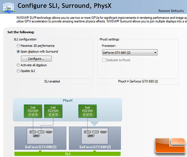Viewport: 187px width, 157px height.
Task: Click the PhysX GeForce GTX 680 (2) status
Action: click(138, 81)
